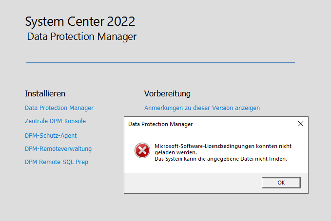Click the Vorbereitung section heading
Viewport: 331px width, 221px height.
[x=167, y=93]
